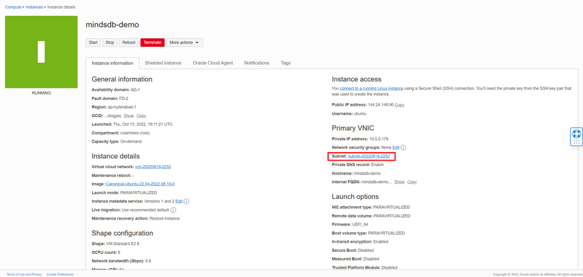Image resolution: width=583 pixels, height=277 pixels.
Task: Show the full instance OCID
Action: [x=129, y=116]
